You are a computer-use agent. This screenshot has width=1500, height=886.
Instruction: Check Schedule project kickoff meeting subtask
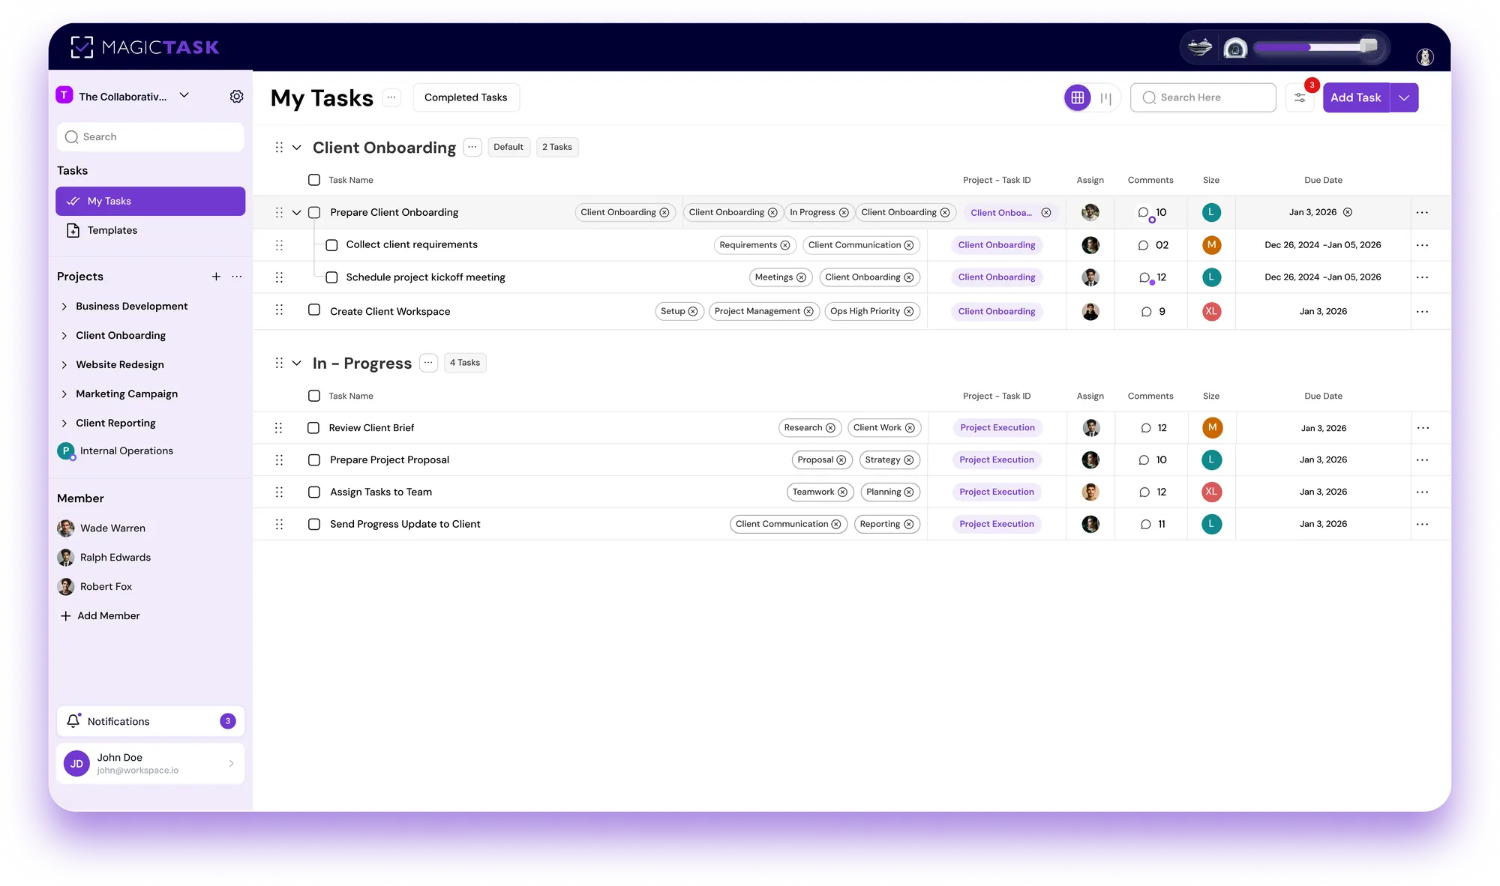pos(331,277)
